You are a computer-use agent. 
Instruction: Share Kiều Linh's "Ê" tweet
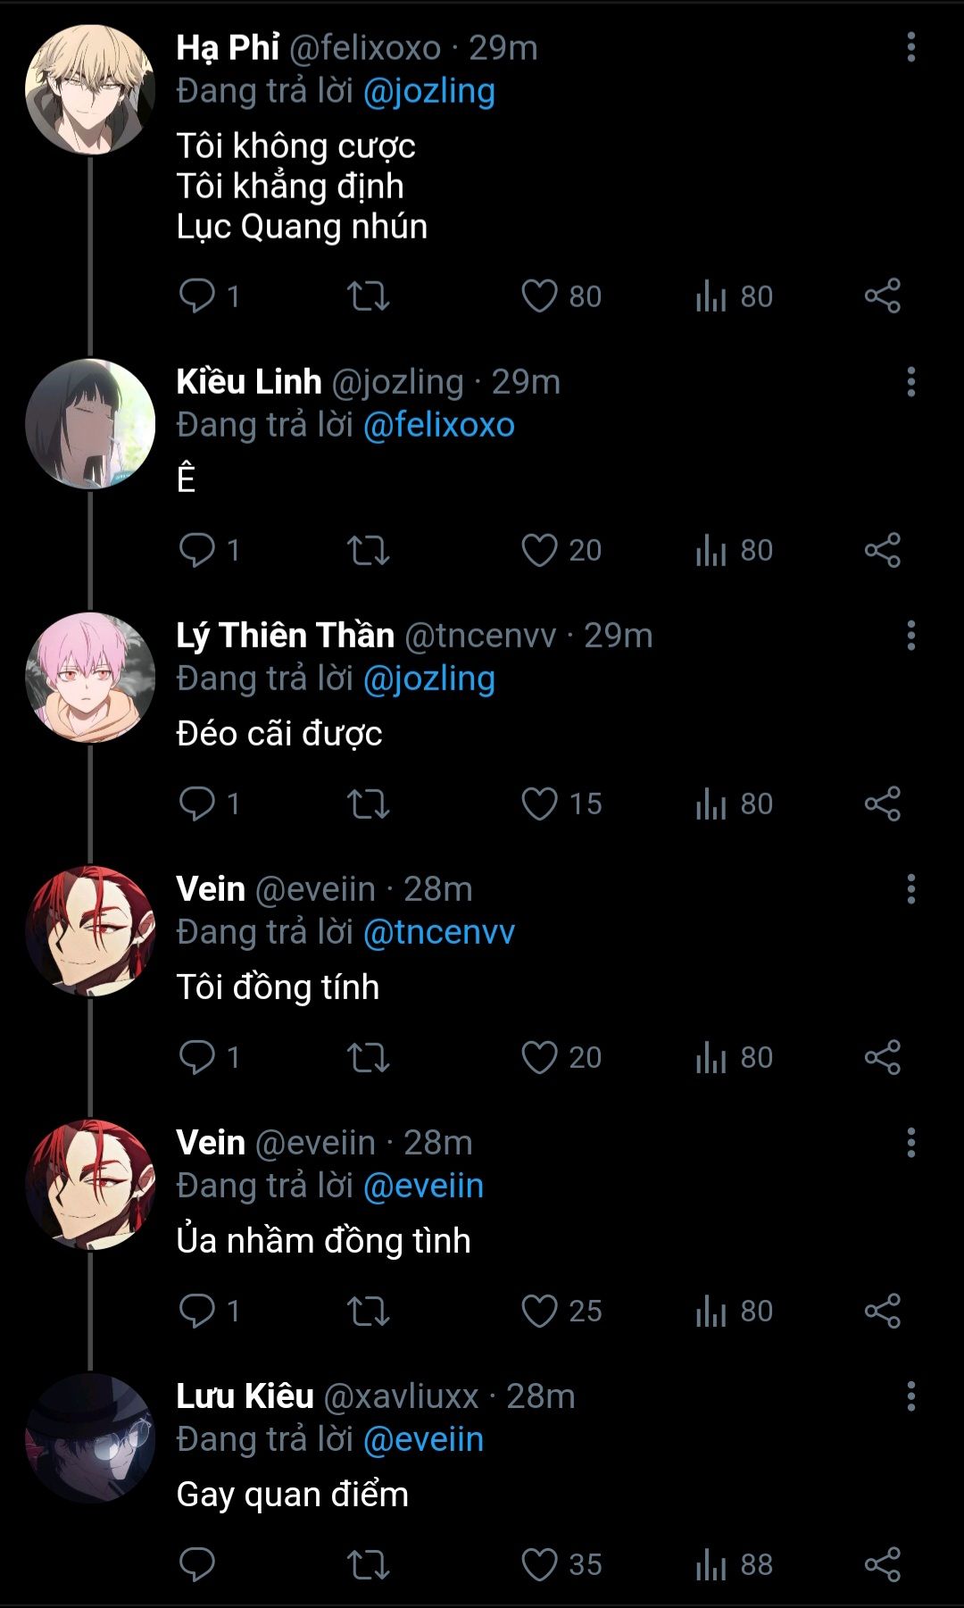[x=882, y=550]
